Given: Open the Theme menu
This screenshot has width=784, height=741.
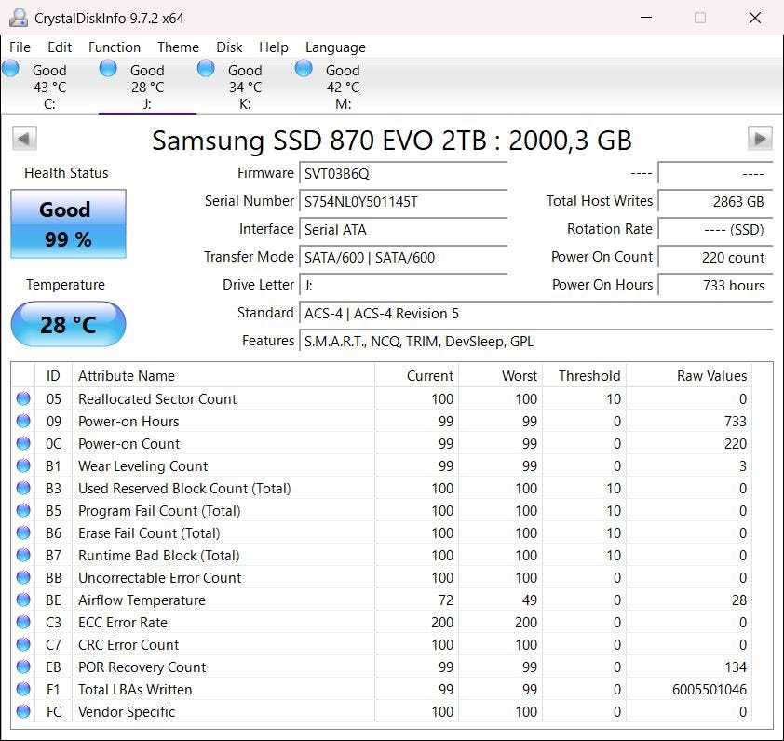Looking at the screenshot, I should point(178,47).
